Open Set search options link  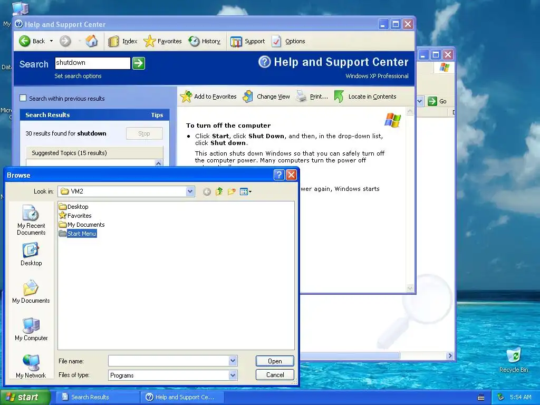click(78, 76)
